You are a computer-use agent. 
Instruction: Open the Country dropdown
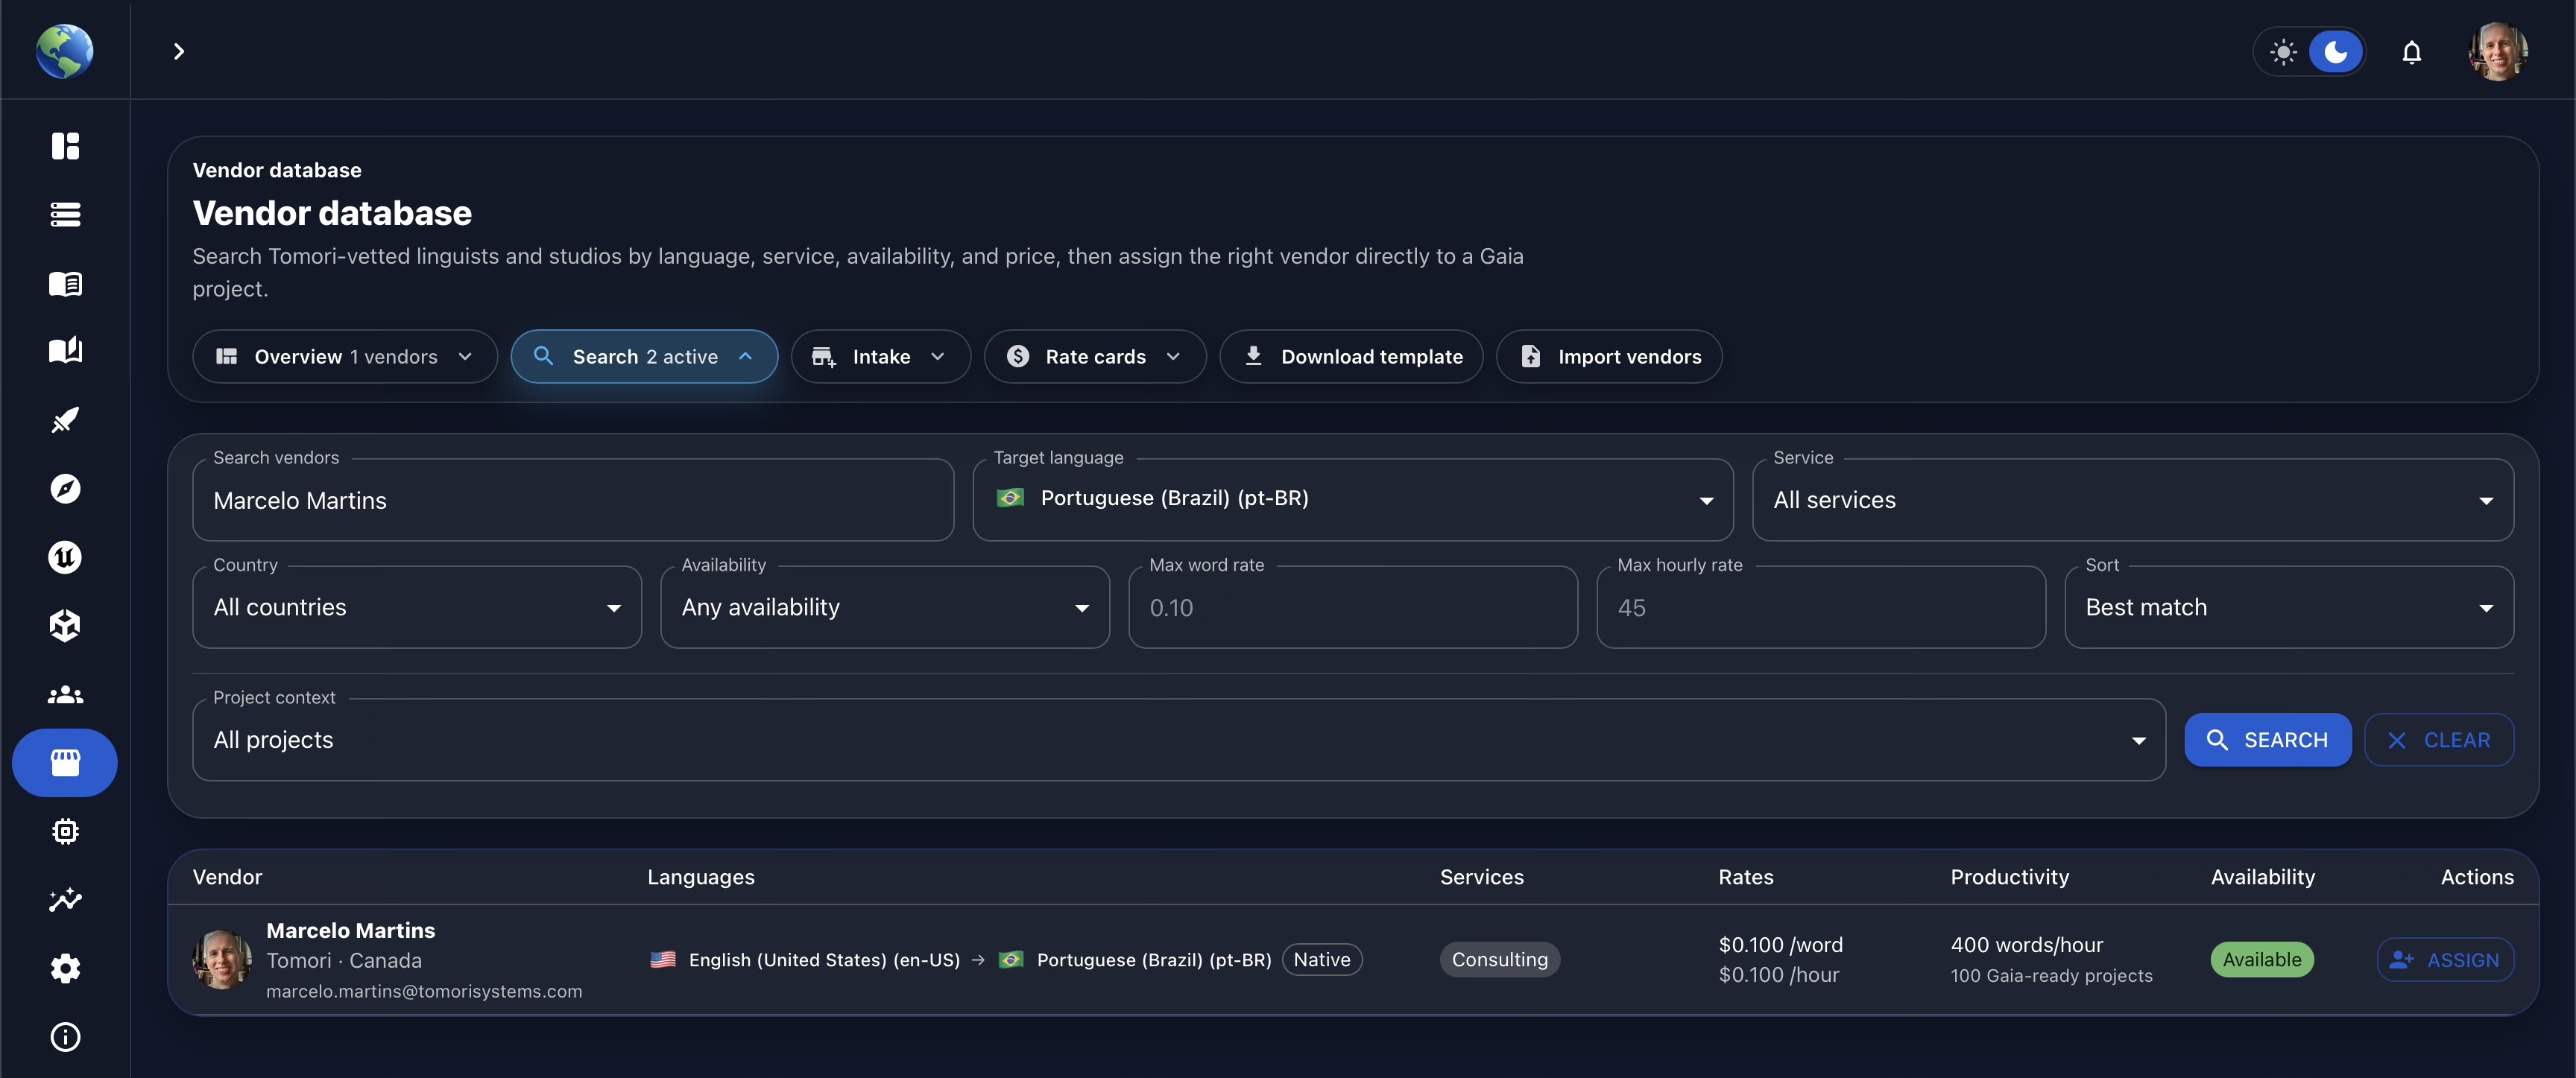tap(417, 607)
